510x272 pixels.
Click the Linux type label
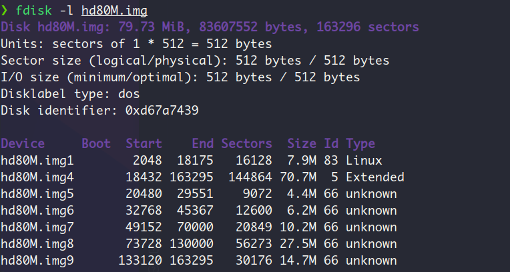pos(364,161)
